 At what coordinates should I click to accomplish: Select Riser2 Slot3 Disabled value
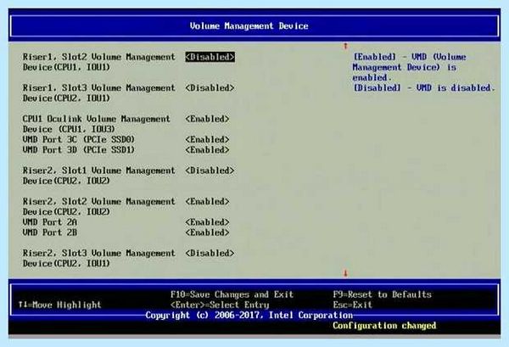coord(210,253)
